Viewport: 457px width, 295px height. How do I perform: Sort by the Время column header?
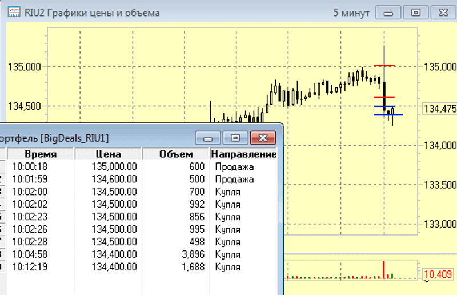coord(41,154)
